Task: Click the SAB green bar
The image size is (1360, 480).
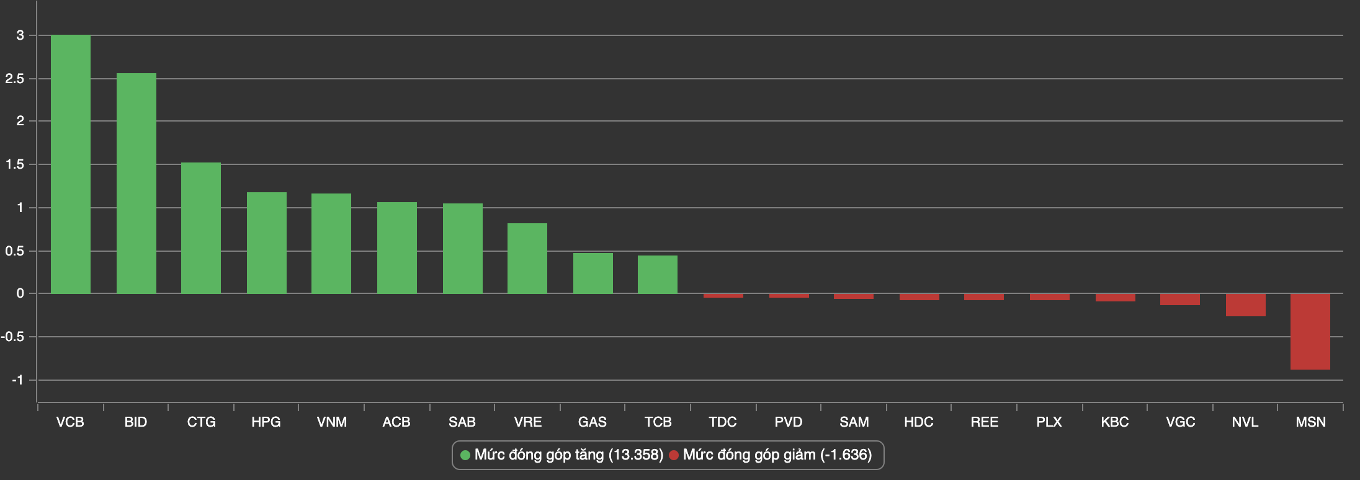Action: point(463,249)
